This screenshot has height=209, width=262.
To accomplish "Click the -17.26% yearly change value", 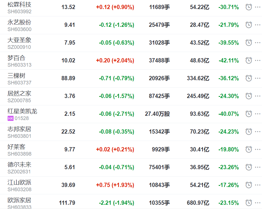I will 229,185.
